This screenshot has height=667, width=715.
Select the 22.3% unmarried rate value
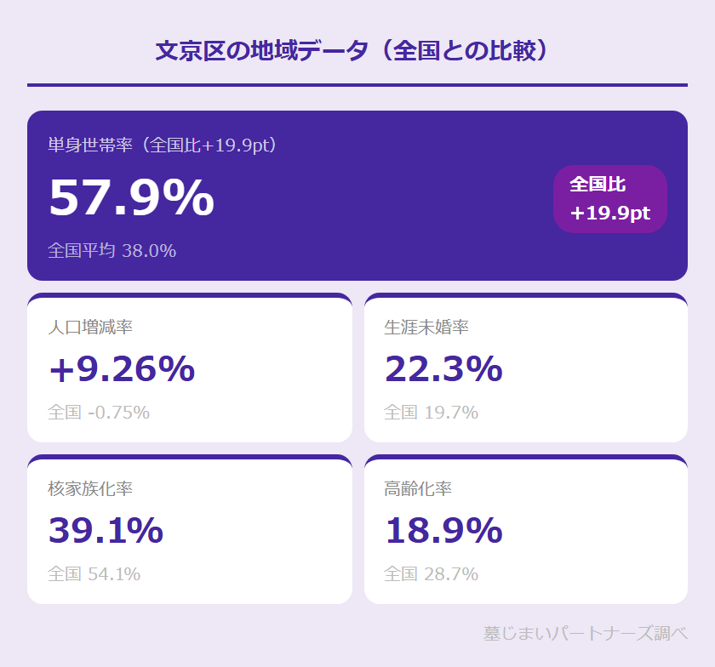[443, 368]
